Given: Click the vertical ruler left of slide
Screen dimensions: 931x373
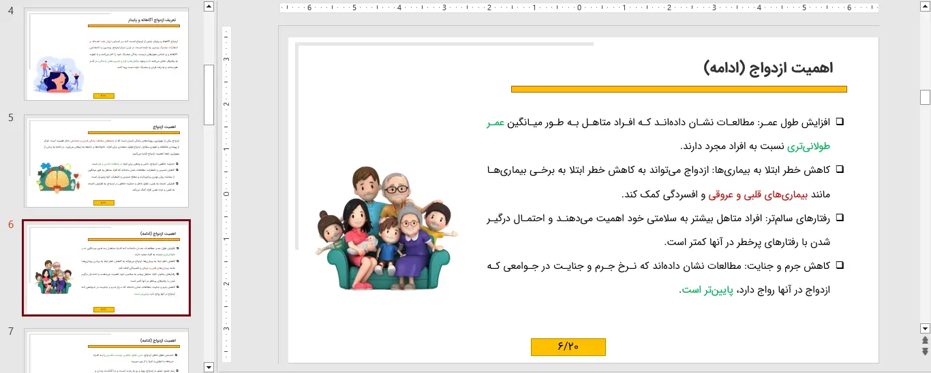Looking at the screenshot, I should [x=227, y=194].
